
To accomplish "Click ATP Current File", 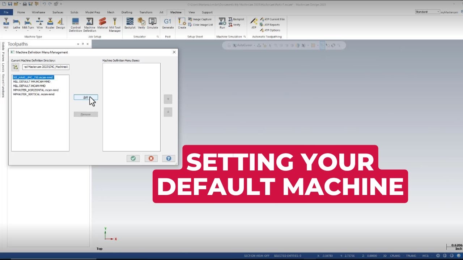I will coord(272,19).
